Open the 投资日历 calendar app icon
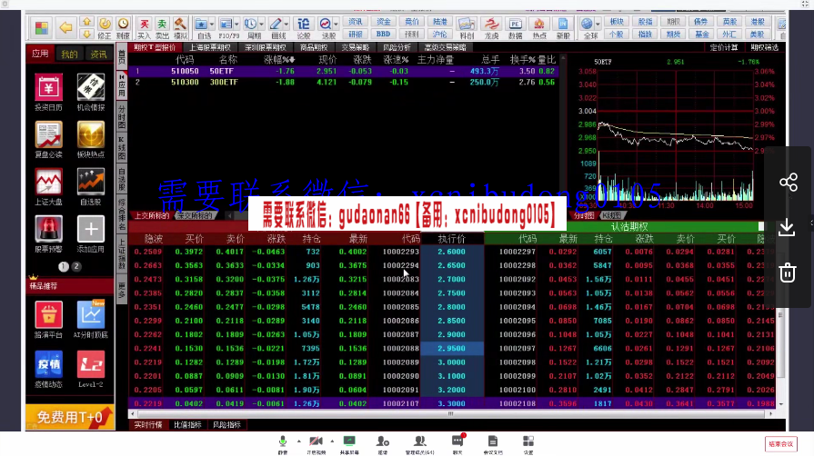This screenshot has height=456, width=814. [48, 88]
